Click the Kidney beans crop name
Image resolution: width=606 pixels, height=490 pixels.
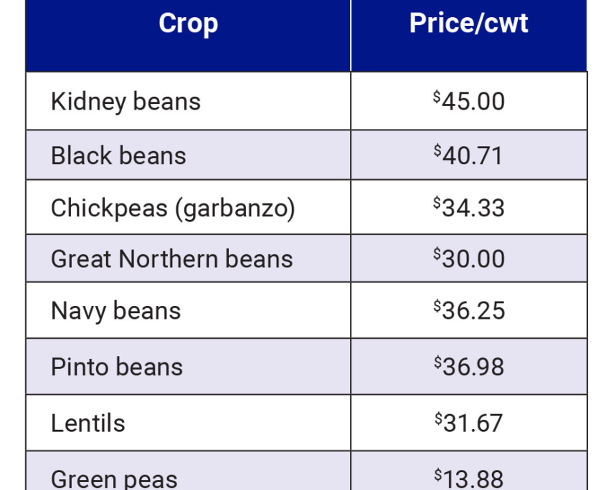[126, 102]
